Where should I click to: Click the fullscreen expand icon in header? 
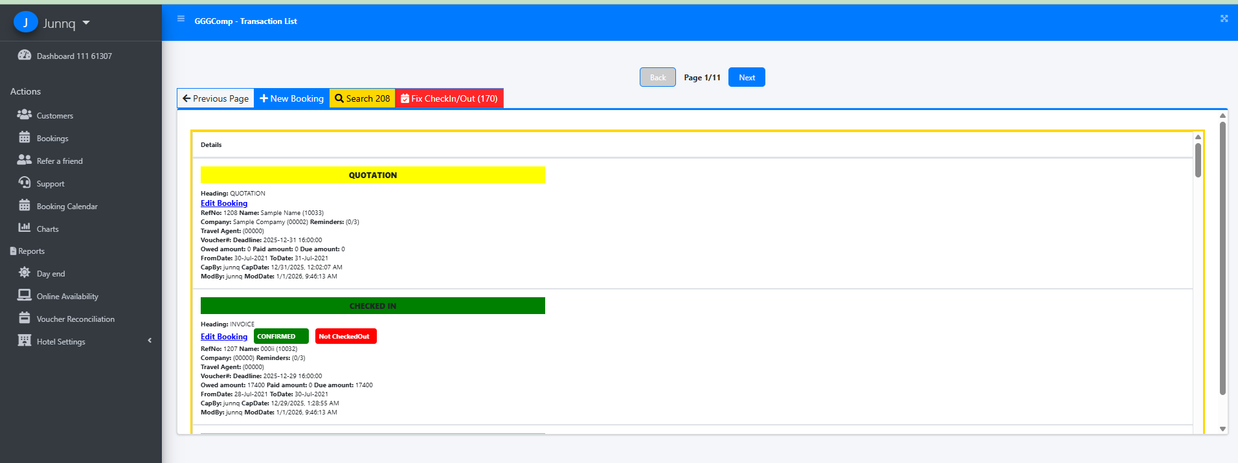[1224, 19]
